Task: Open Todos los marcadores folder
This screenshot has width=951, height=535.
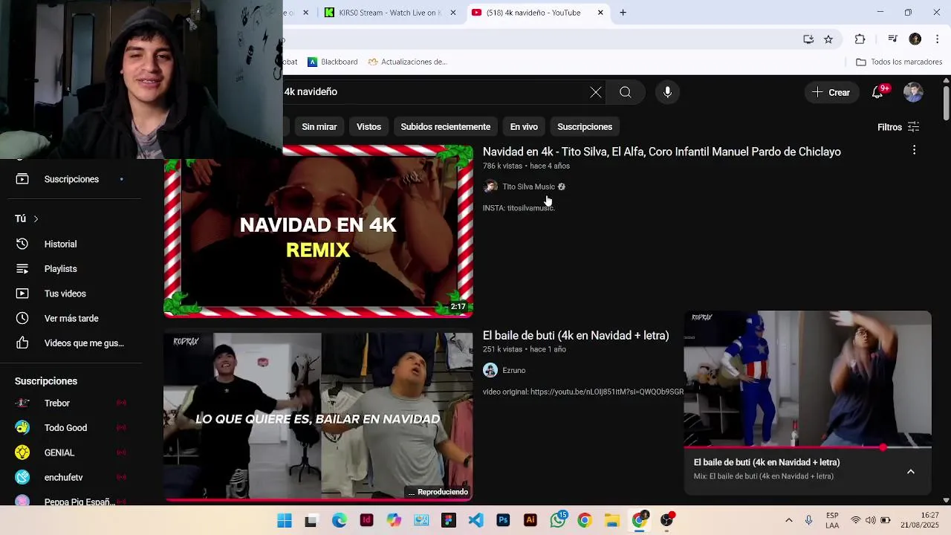Action: [899, 62]
